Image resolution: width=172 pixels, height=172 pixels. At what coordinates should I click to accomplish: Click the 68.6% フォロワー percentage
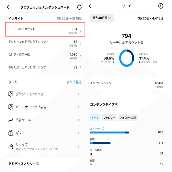click(109, 58)
